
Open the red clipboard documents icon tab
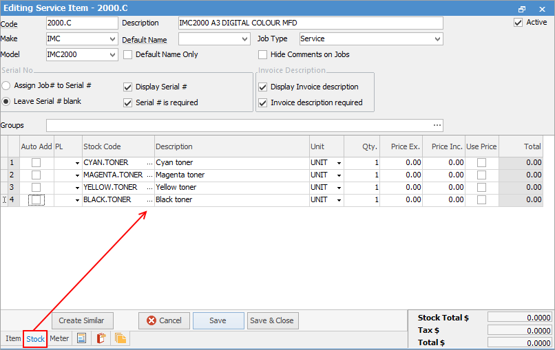click(x=101, y=339)
